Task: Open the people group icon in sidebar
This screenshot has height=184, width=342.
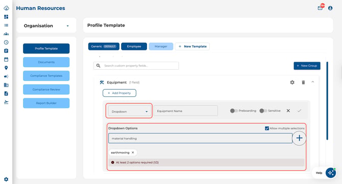Action: [x=6, y=34]
